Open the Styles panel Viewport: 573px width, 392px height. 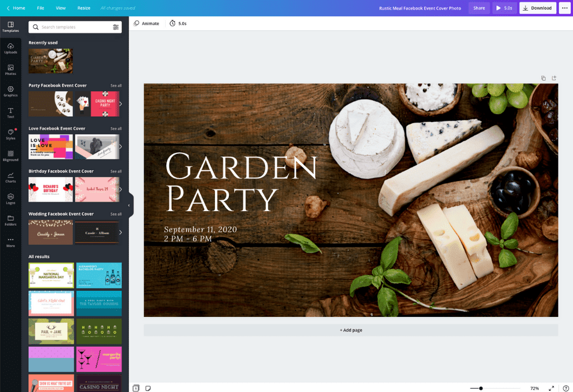pyautogui.click(x=11, y=134)
